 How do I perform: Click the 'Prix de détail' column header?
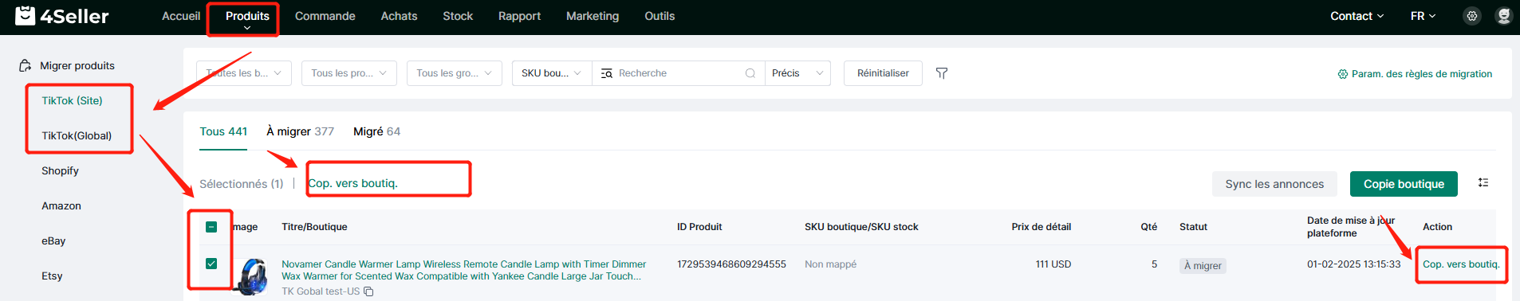point(1041,227)
